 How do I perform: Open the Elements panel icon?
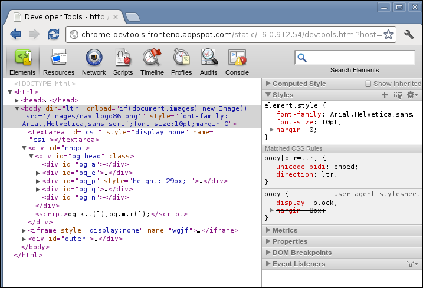(x=22, y=62)
